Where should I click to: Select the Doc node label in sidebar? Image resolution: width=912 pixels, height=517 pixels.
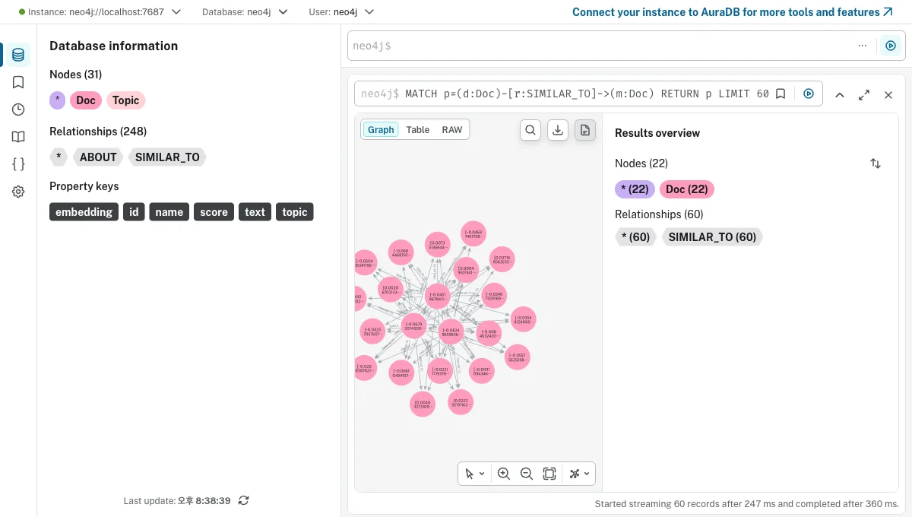point(85,100)
